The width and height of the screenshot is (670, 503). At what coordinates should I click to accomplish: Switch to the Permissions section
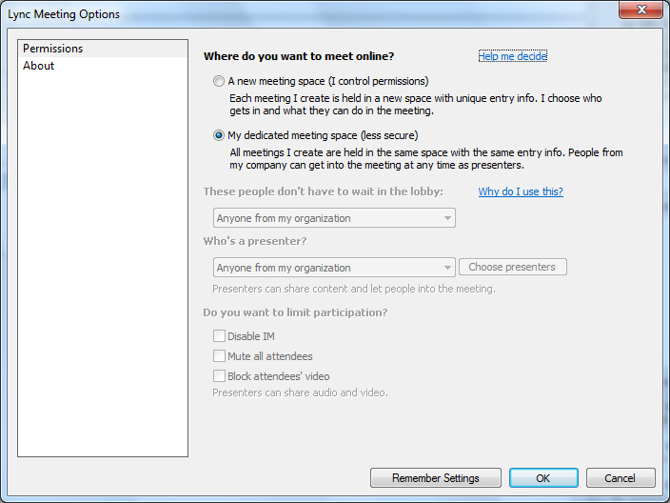(53, 49)
